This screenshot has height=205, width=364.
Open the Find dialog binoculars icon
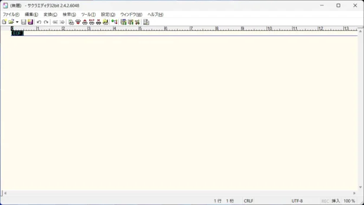(x=71, y=22)
